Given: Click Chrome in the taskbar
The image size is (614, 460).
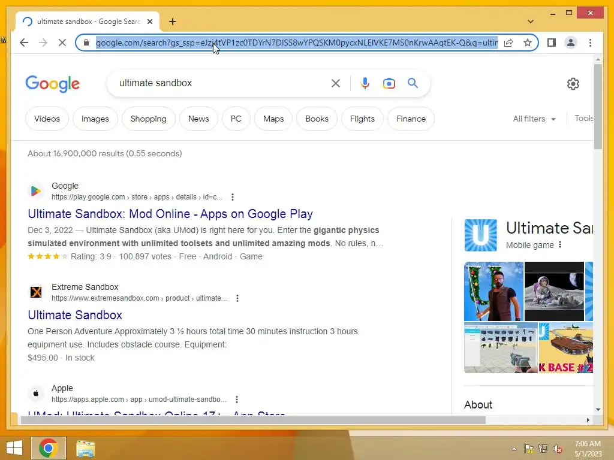Looking at the screenshot, I should coord(49,448).
